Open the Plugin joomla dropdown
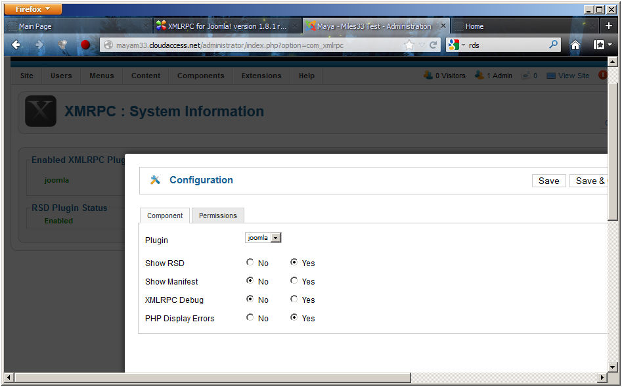Viewport: 622px width, 387px height. (x=263, y=237)
